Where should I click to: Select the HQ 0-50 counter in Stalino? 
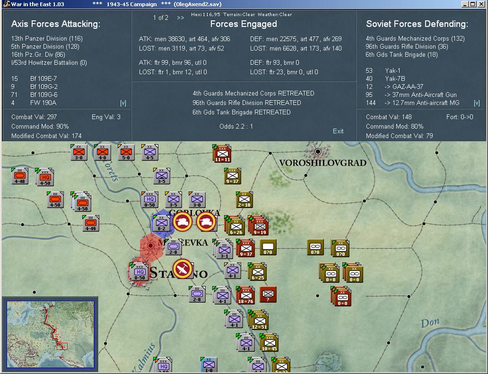tap(139, 272)
